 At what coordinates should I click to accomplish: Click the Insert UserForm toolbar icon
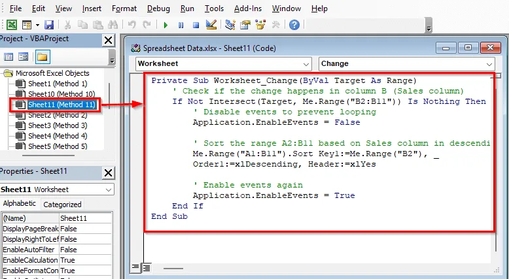click(x=27, y=25)
